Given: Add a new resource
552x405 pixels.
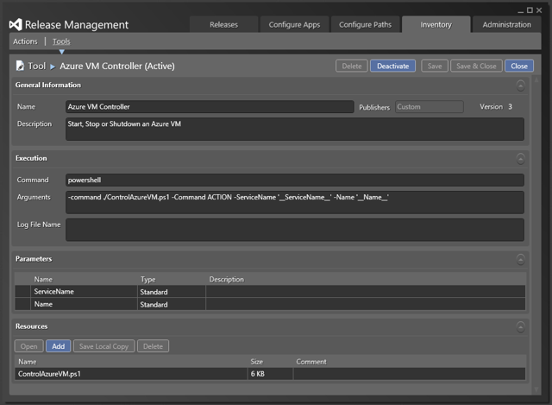Looking at the screenshot, I should click(59, 346).
